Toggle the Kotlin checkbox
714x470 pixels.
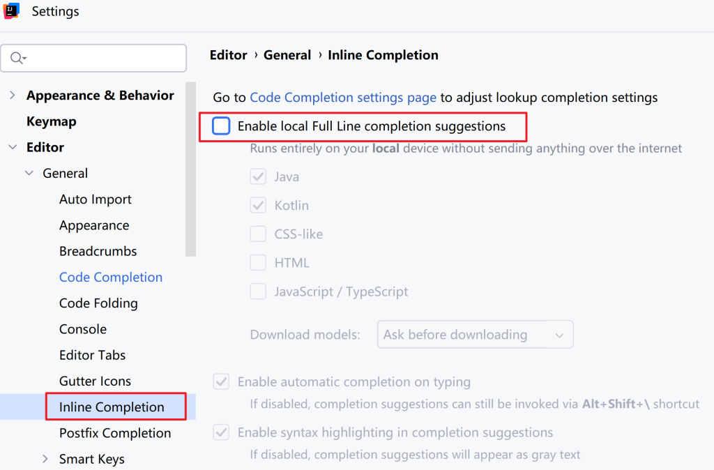click(258, 206)
